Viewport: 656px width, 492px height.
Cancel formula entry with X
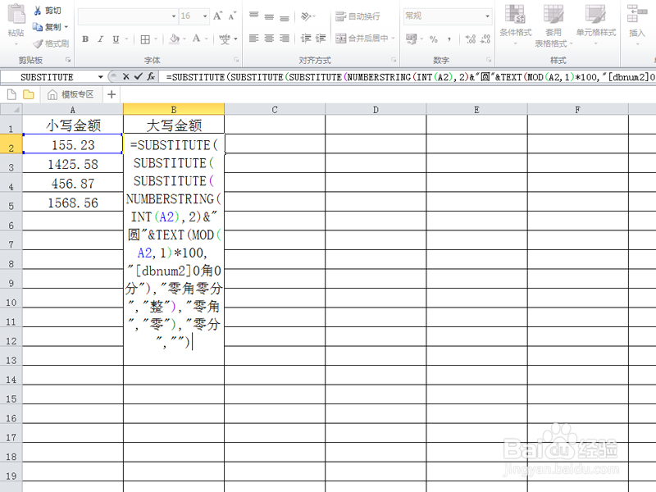pyautogui.click(x=126, y=76)
